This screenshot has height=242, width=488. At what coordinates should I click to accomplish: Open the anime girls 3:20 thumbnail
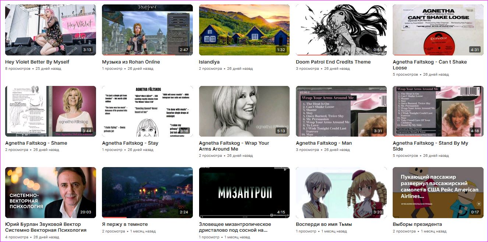[341, 192]
